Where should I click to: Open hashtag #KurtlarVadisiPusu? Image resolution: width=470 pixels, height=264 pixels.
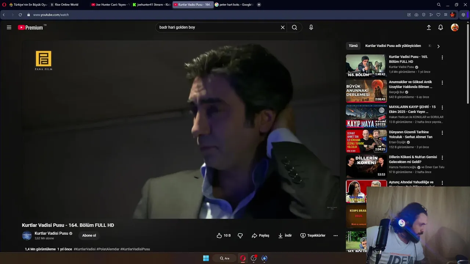point(135,249)
